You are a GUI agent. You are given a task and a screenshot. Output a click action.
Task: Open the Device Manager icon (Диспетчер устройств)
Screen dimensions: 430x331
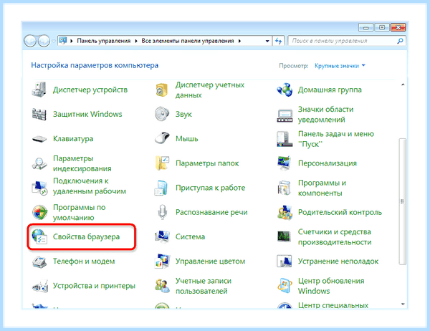tap(39, 90)
